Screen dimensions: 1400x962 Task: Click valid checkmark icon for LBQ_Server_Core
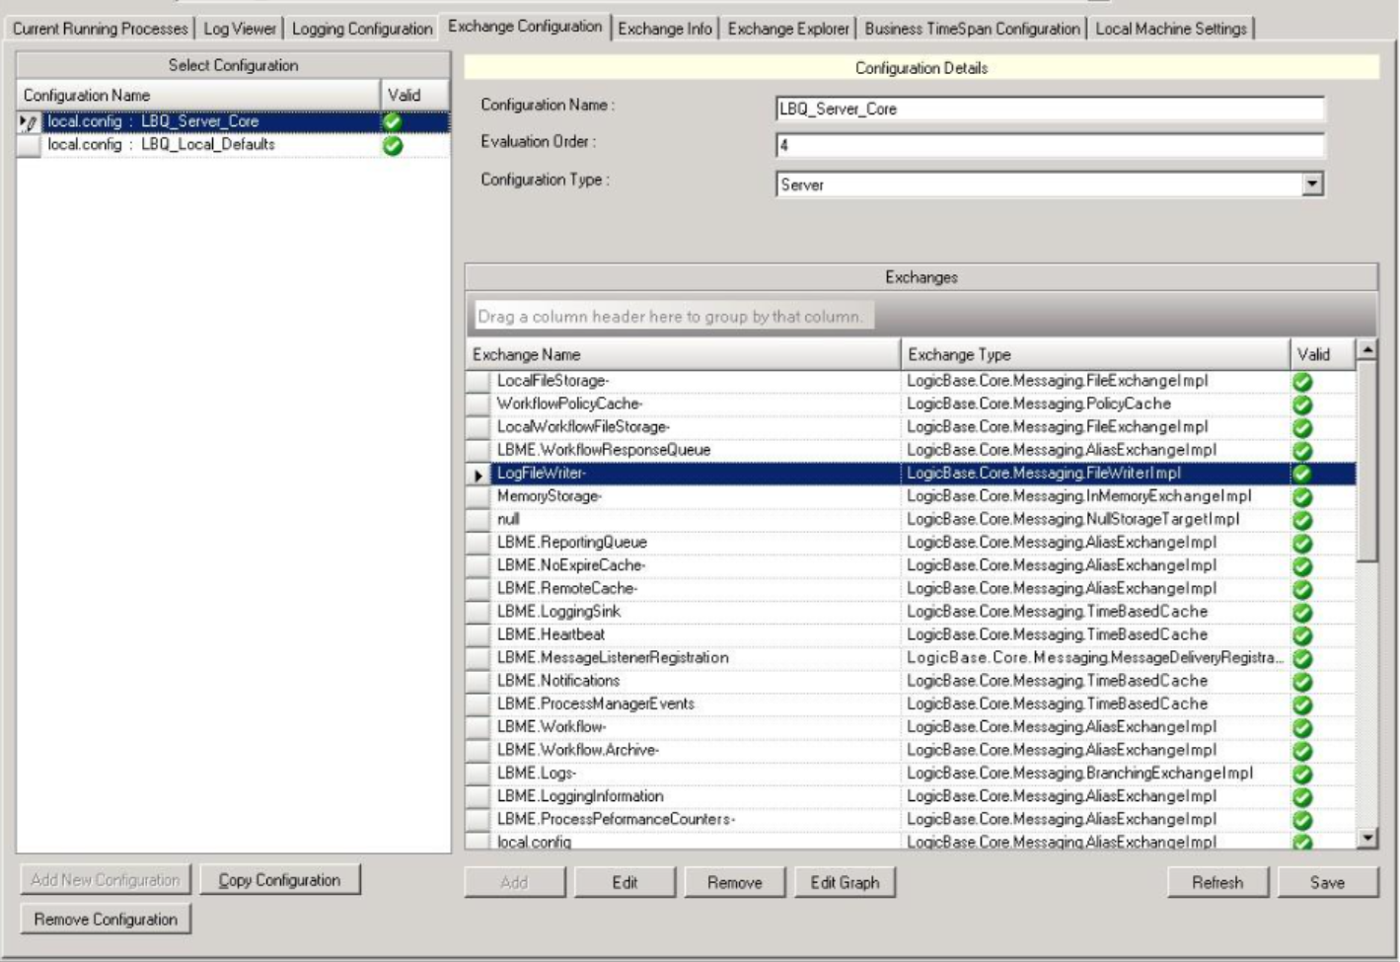pyautogui.click(x=393, y=122)
